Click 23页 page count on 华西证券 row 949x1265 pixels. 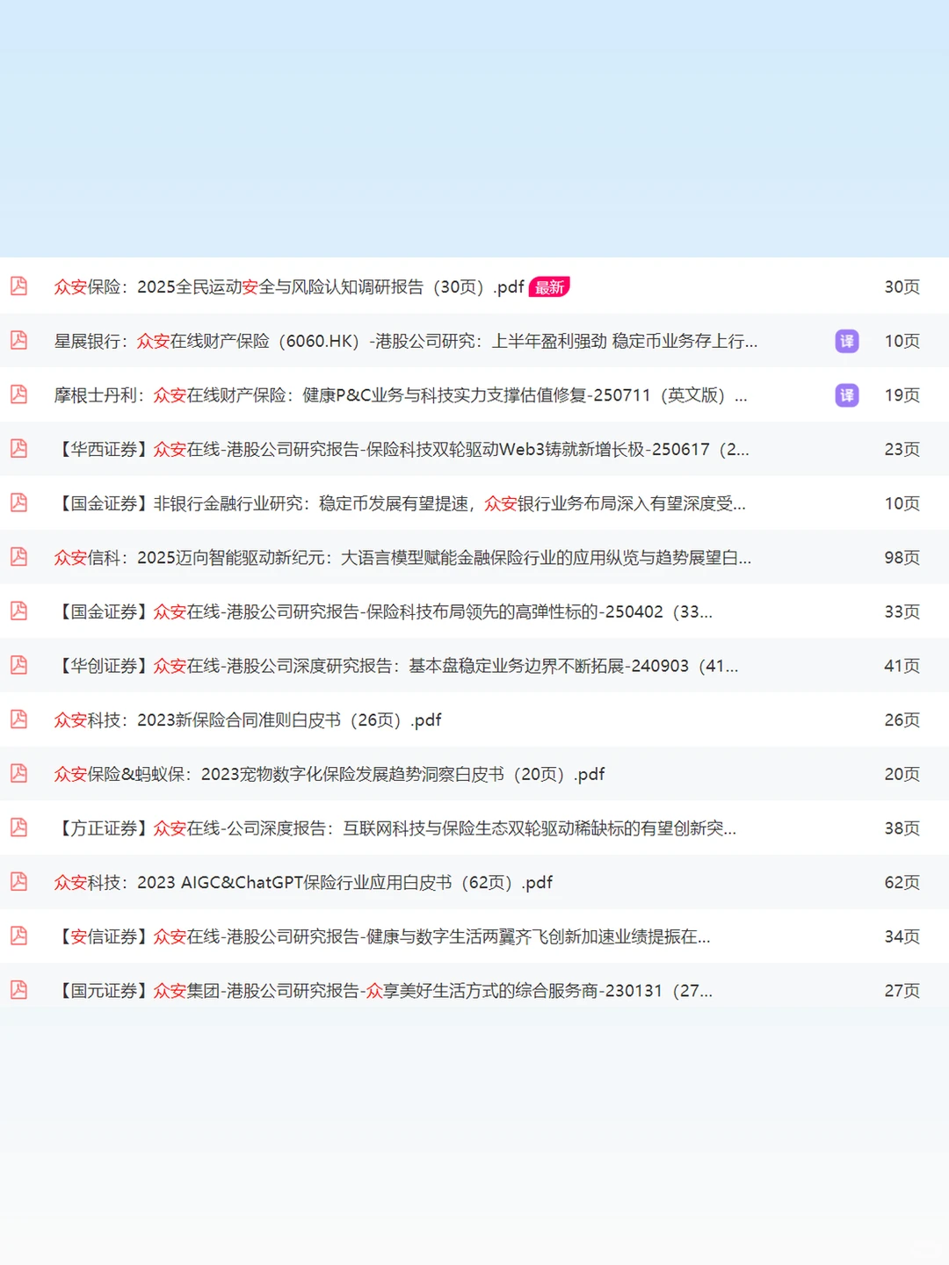(x=902, y=449)
